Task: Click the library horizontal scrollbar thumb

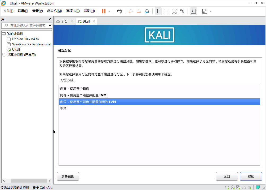Action: click(x=29, y=180)
